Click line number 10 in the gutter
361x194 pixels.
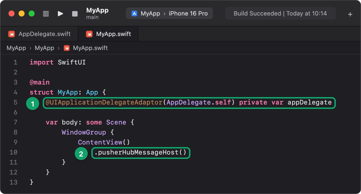point(14,152)
